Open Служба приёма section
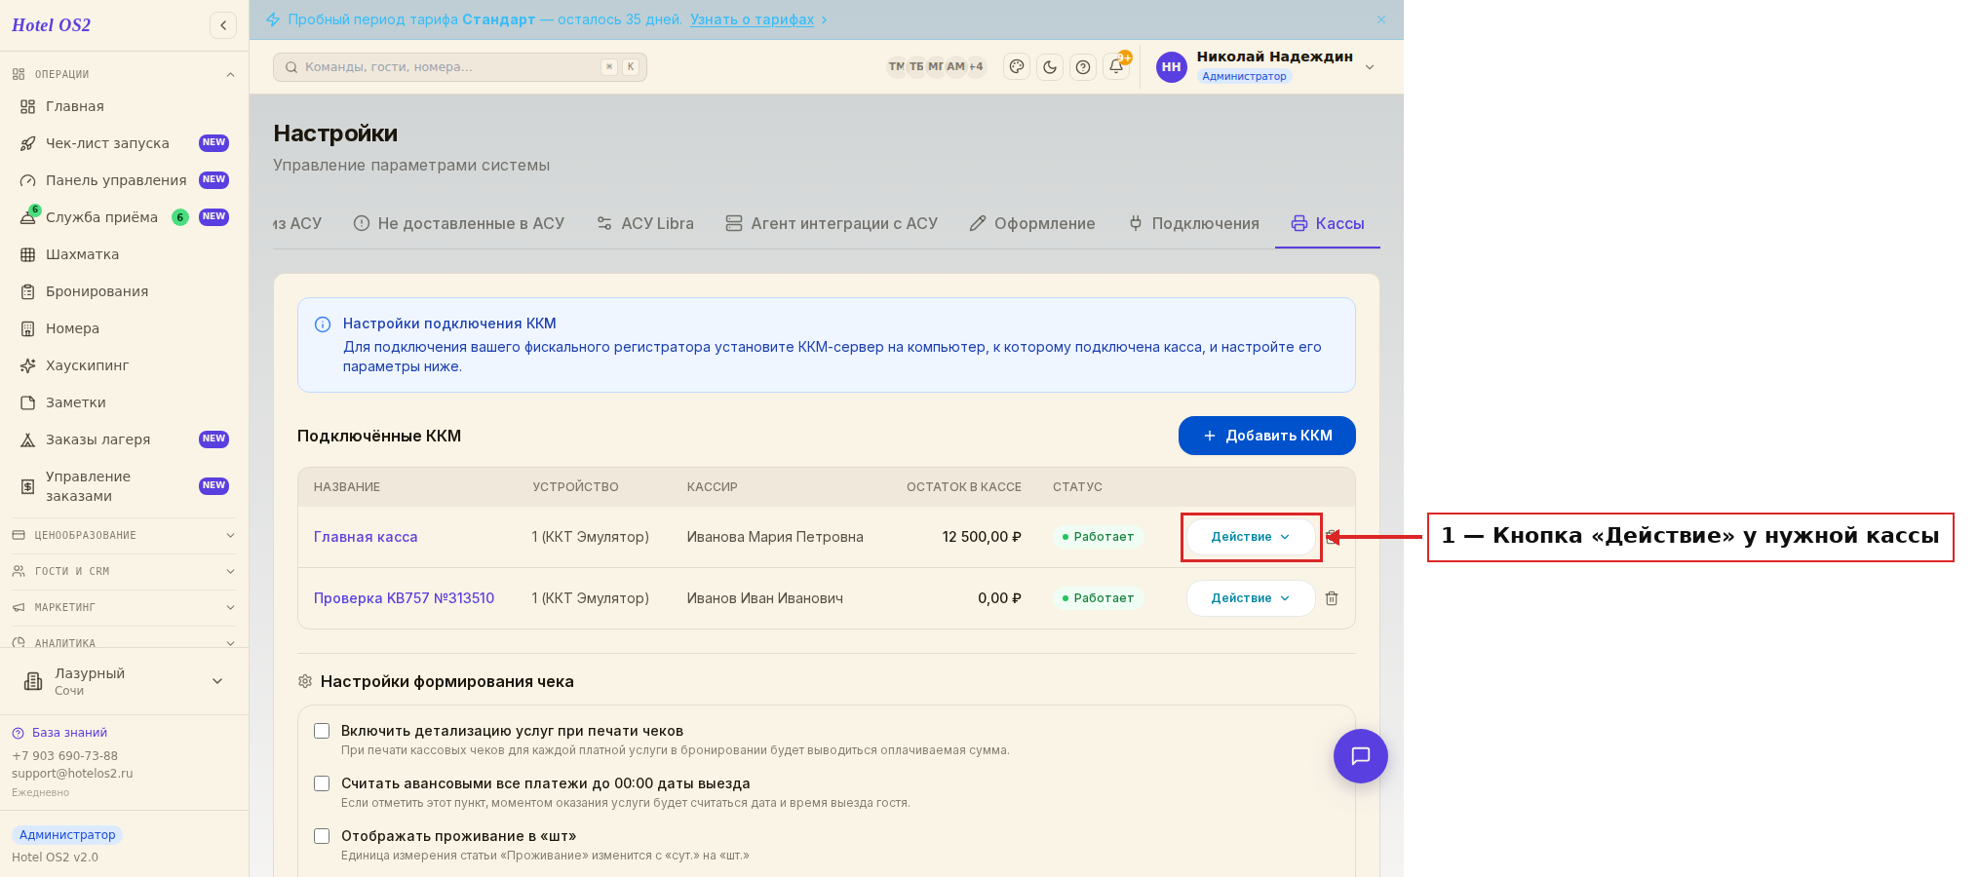 124,217
